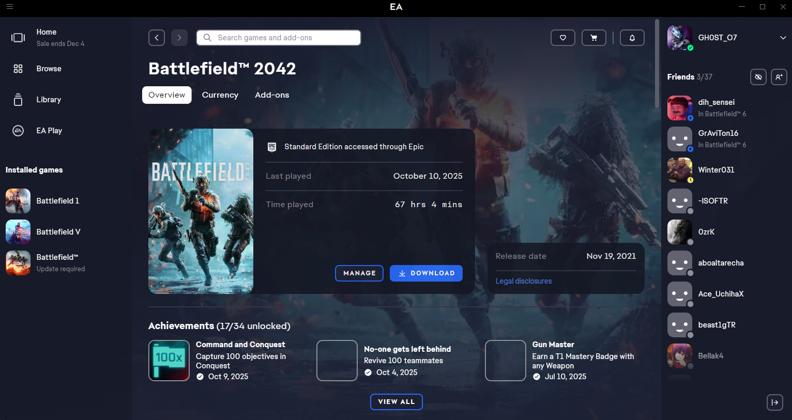
Task: Click the Time played value 67 hrs 4 mins
Action: pyautogui.click(x=429, y=205)
